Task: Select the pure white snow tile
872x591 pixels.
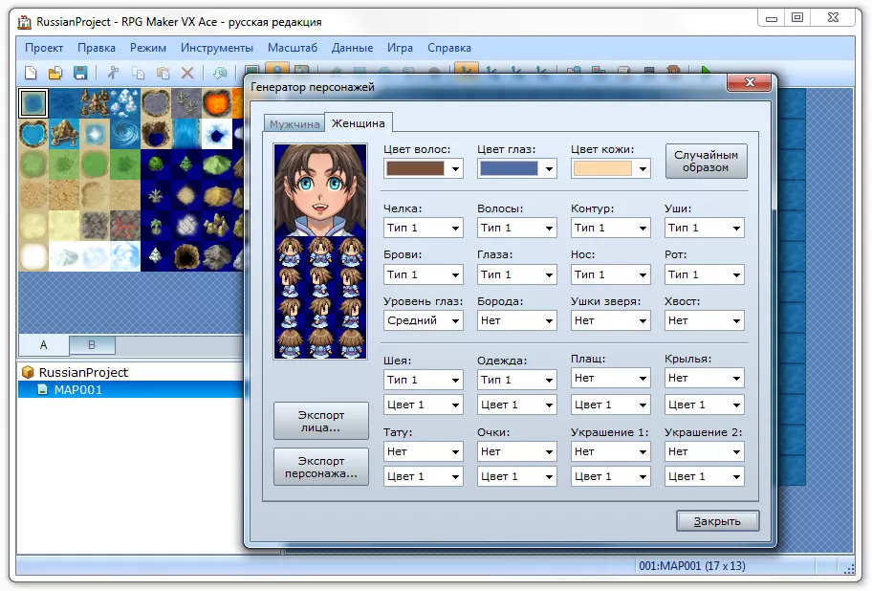Action: coord(33,255)
